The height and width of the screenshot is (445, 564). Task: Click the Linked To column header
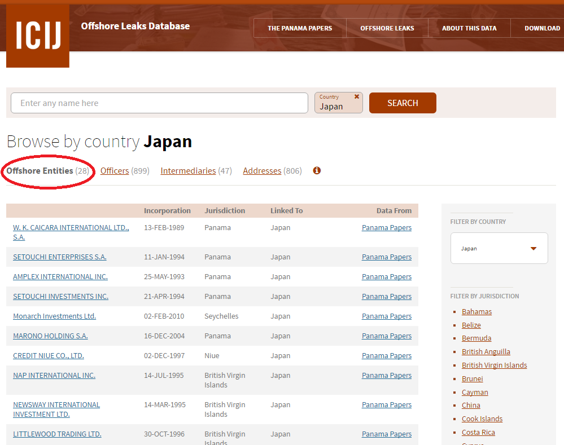coord(287,210)
